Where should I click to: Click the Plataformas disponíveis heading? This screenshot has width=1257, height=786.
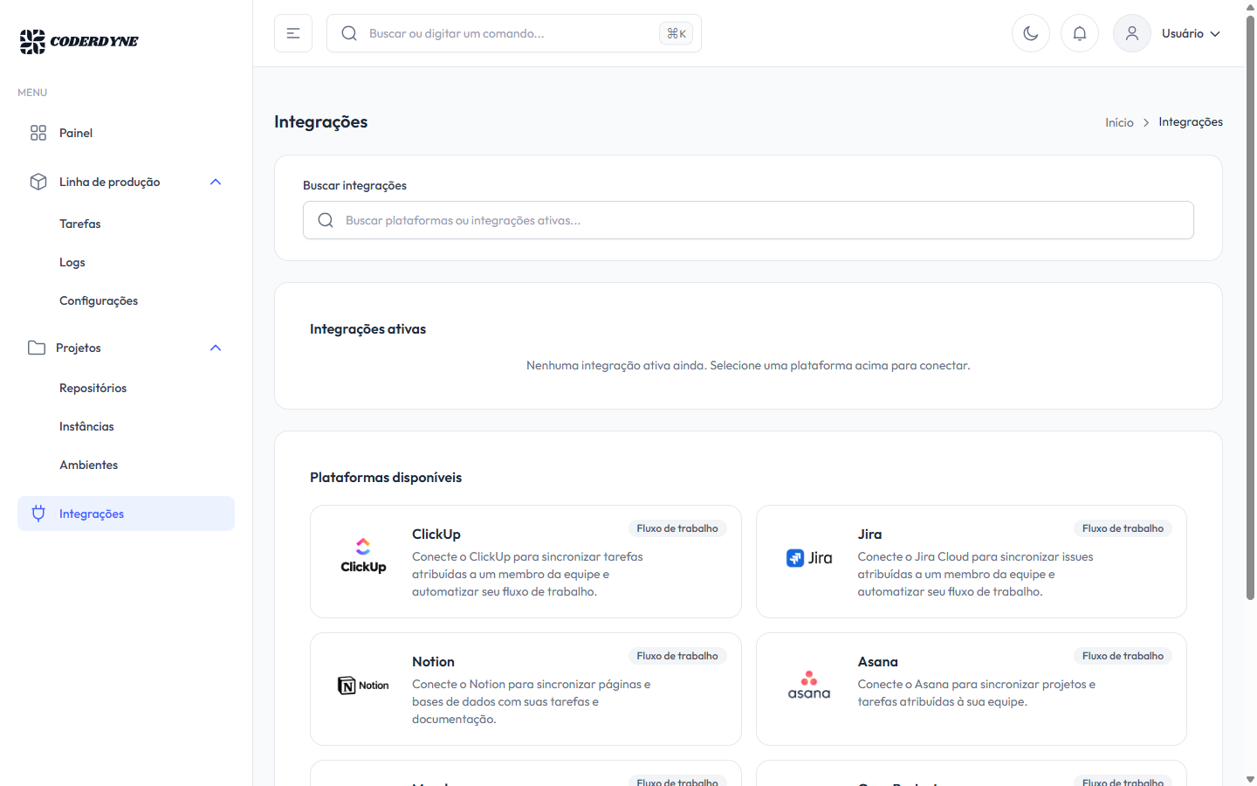coord(386,478)
